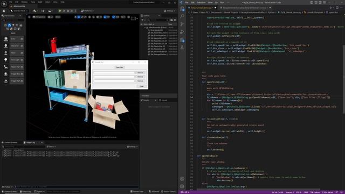This screenshot has height=194, width=345.
Task: Open the viewport Show menu
Action: point(58,17)
